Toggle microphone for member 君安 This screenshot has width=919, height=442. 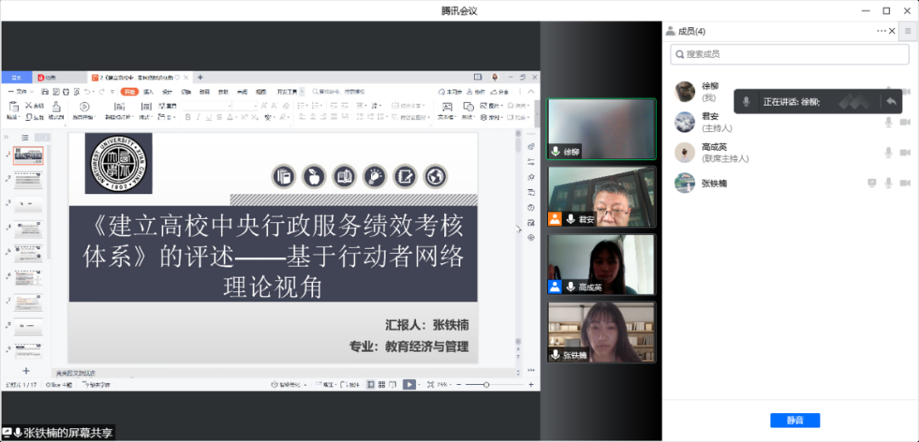[x=888, y=123]
